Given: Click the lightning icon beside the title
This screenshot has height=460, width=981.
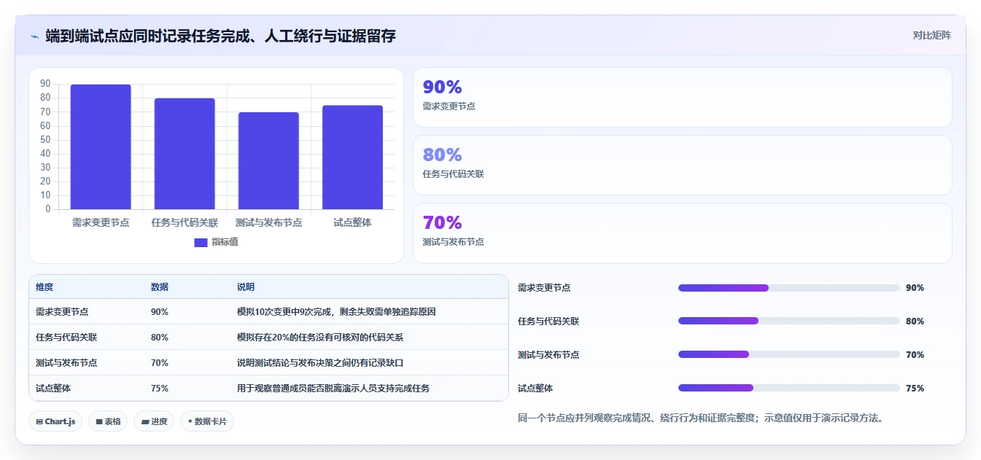Looking at the screenshot, I should click(x=34, y=36).
